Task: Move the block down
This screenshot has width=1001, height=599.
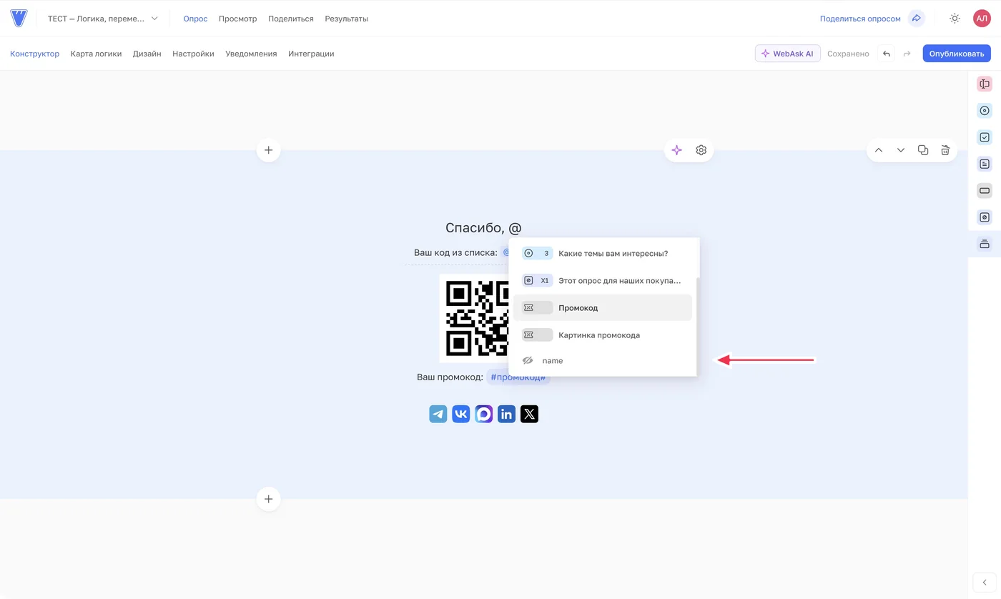Action: coord(901,150)
